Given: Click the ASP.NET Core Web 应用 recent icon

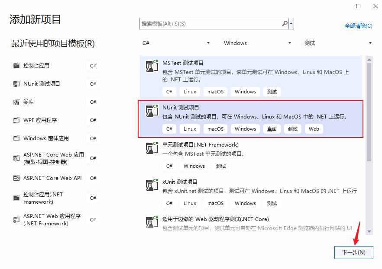Looking at the screenshot, I should coord(16,158).
